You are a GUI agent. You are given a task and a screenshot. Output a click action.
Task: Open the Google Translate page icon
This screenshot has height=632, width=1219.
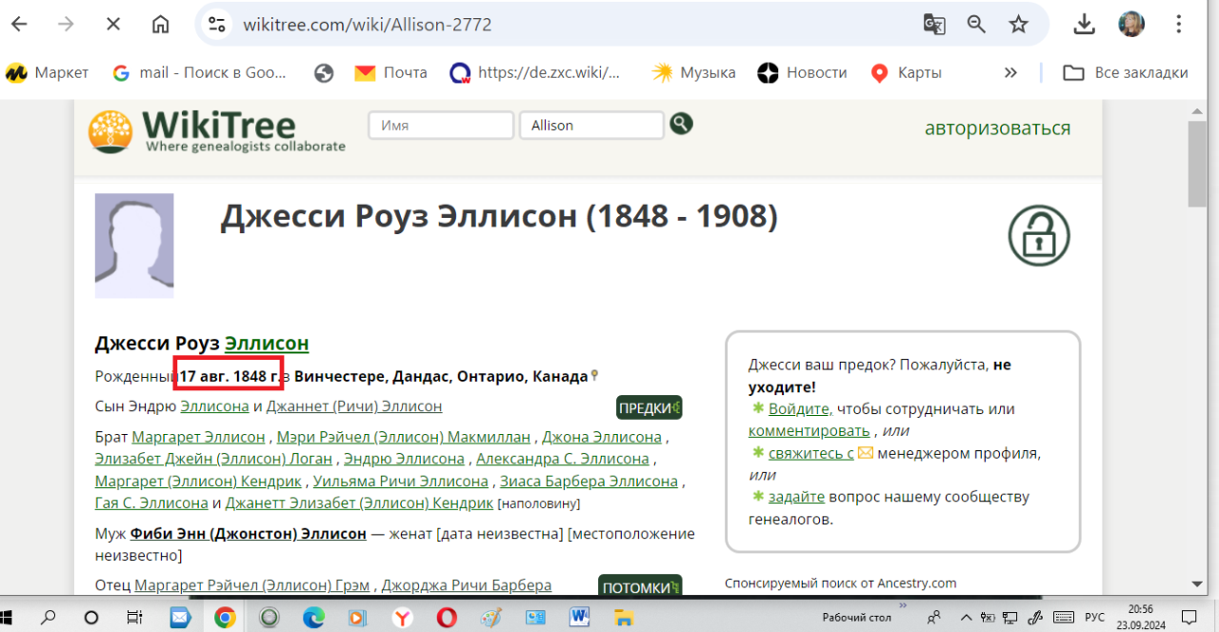[933, 25]
